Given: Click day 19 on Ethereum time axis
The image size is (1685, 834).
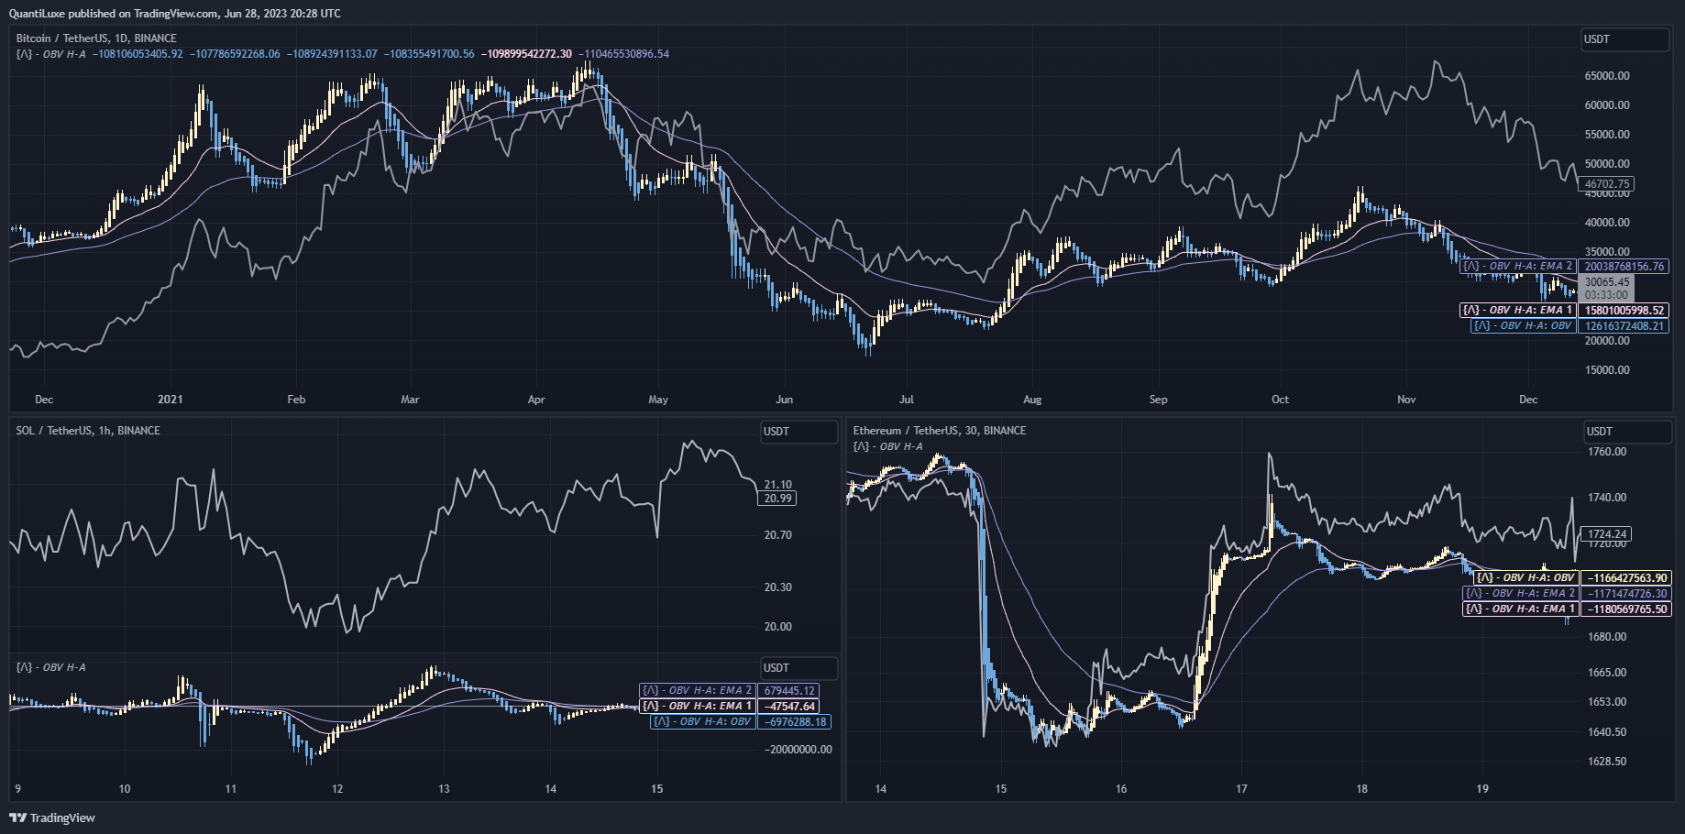Looking at the screenshot, I should 1482,789.
